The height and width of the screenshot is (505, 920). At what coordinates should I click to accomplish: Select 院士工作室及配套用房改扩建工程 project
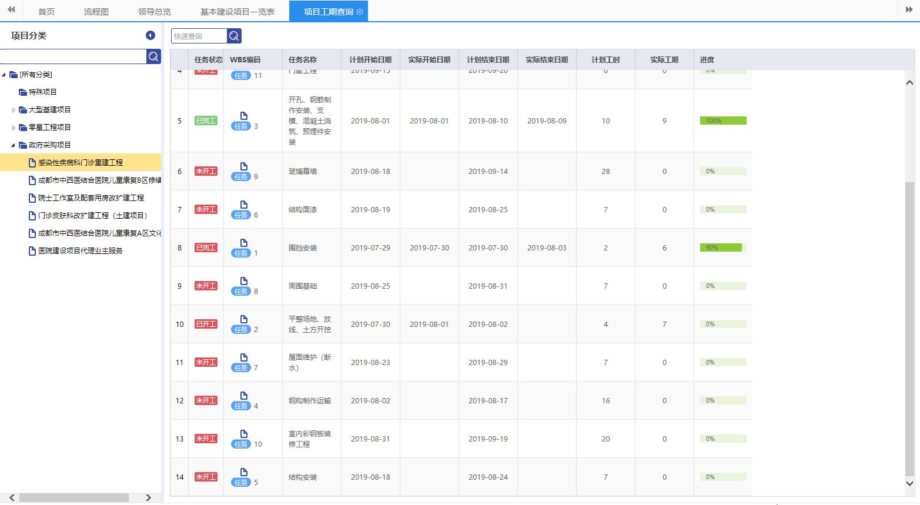pos(91,198)
